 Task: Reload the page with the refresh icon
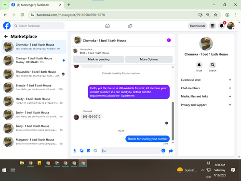(x=22, y=15)
